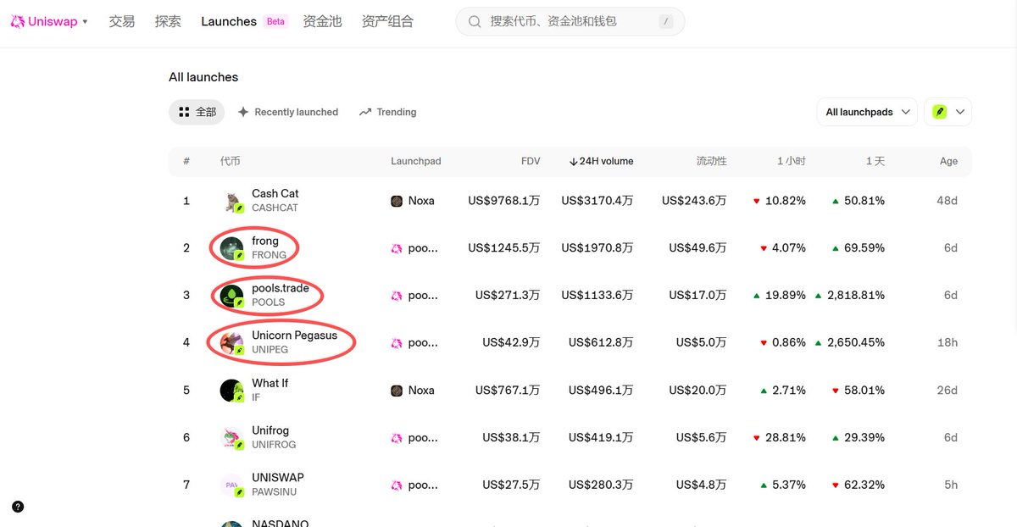1017x527 pixels.
Task: Click the launchpad icon in PAWSINU row
Action: (397, 485)
